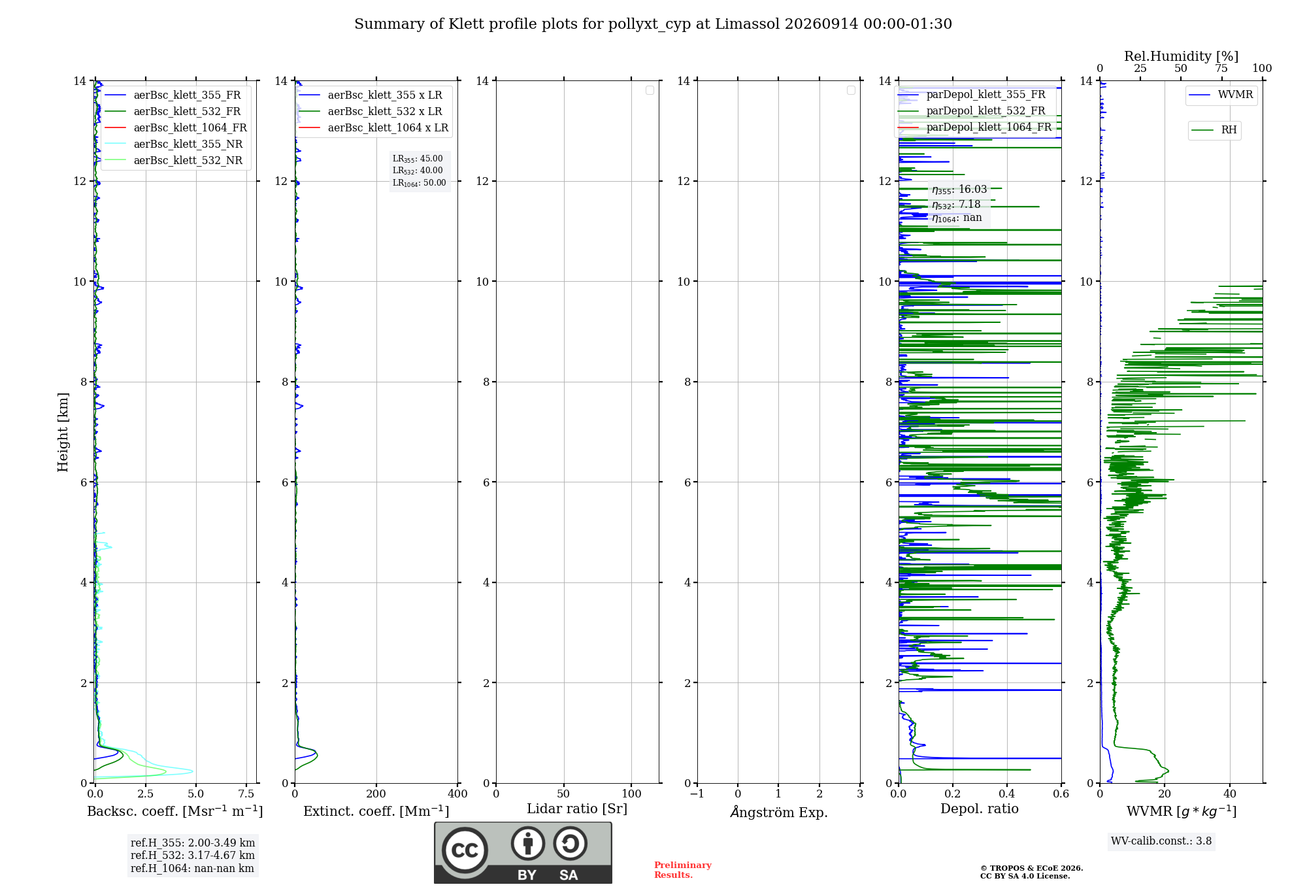1307x889 pixels.
Task: Click tick label 400 on extinction axis
Action: 457,794
